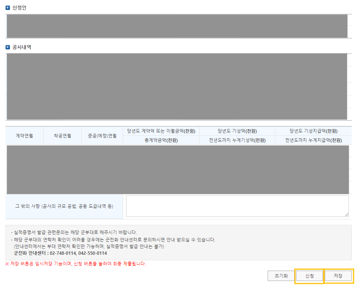Select the 신청인 section heading

click(x=20, y=8)
